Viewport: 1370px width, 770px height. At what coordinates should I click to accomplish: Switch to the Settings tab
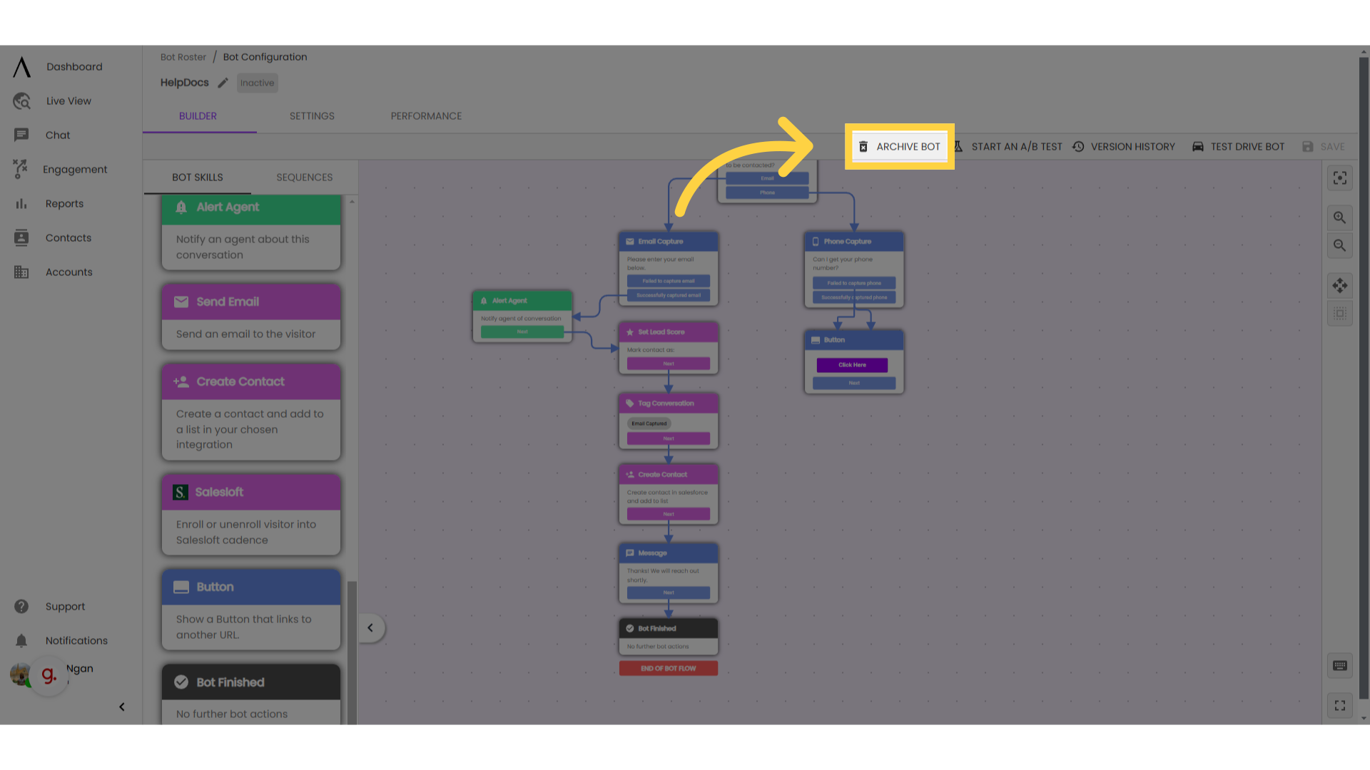(312, 116)
